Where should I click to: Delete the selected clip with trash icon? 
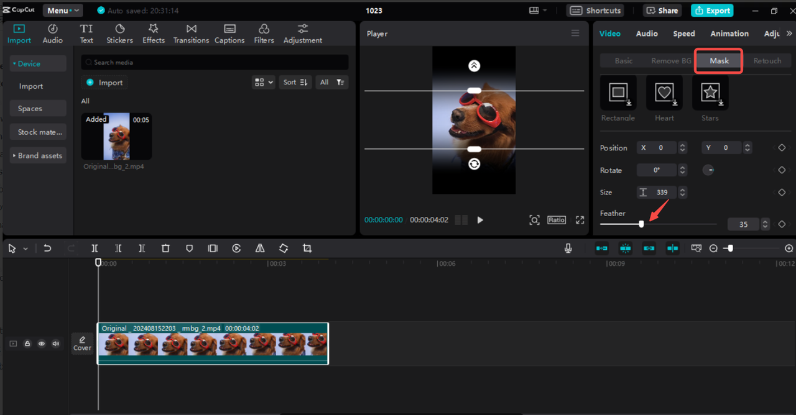click(x=165, y=249)
